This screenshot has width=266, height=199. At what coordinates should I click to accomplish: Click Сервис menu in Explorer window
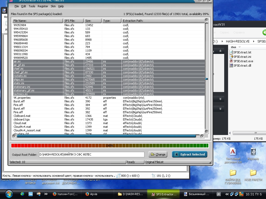coord(224,32)
